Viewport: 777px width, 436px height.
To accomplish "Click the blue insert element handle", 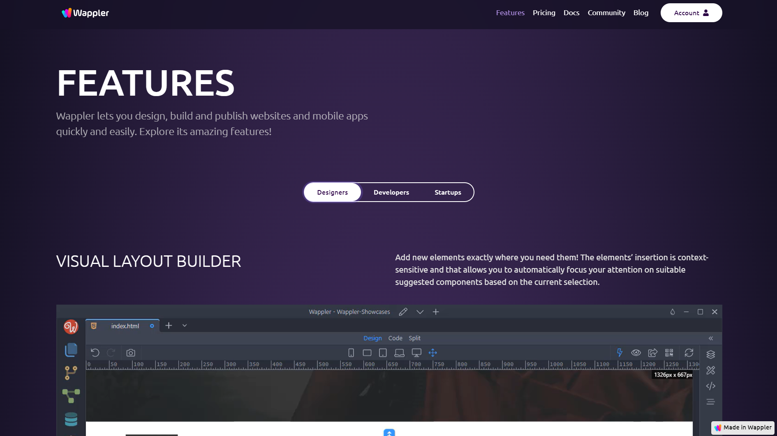I will [389, 432].
